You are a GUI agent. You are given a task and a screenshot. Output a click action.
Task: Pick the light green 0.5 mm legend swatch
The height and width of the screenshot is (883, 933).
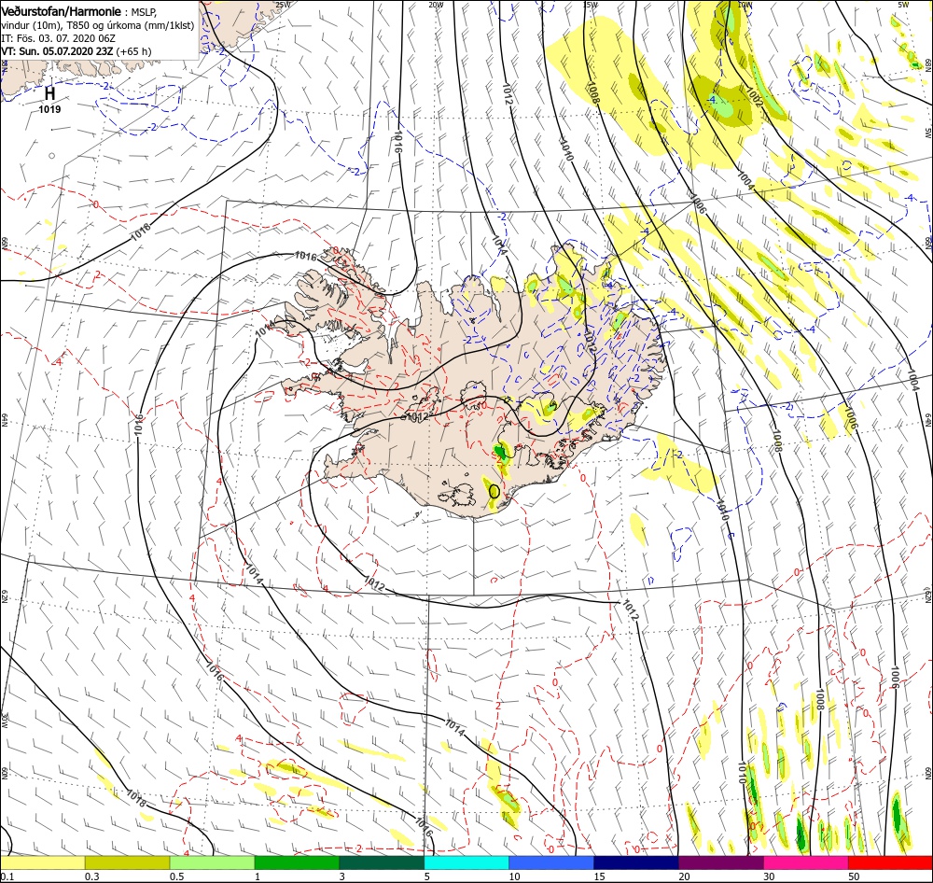212,862
